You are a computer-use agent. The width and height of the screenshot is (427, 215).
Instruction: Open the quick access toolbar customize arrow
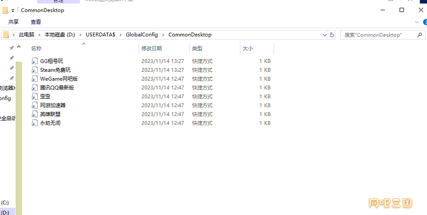click(x=13, y=11)
